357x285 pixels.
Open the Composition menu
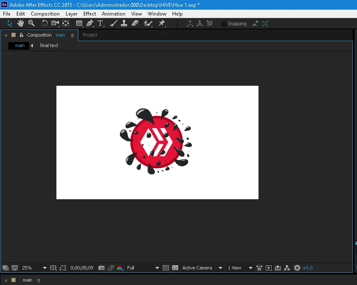click(45, 14)
